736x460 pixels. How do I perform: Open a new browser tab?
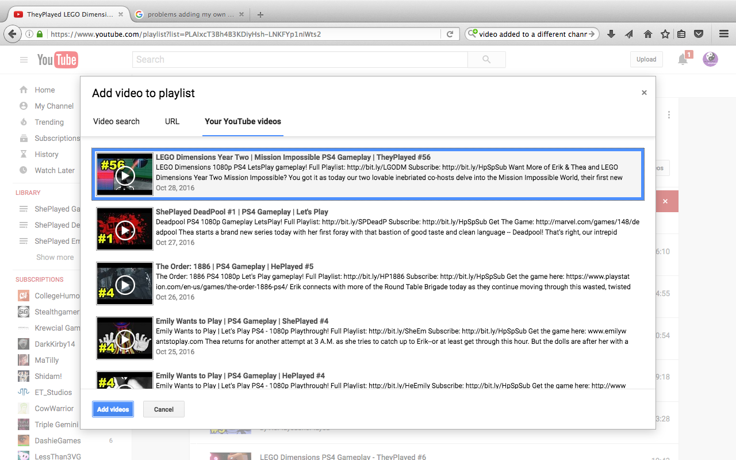(260, 14)
